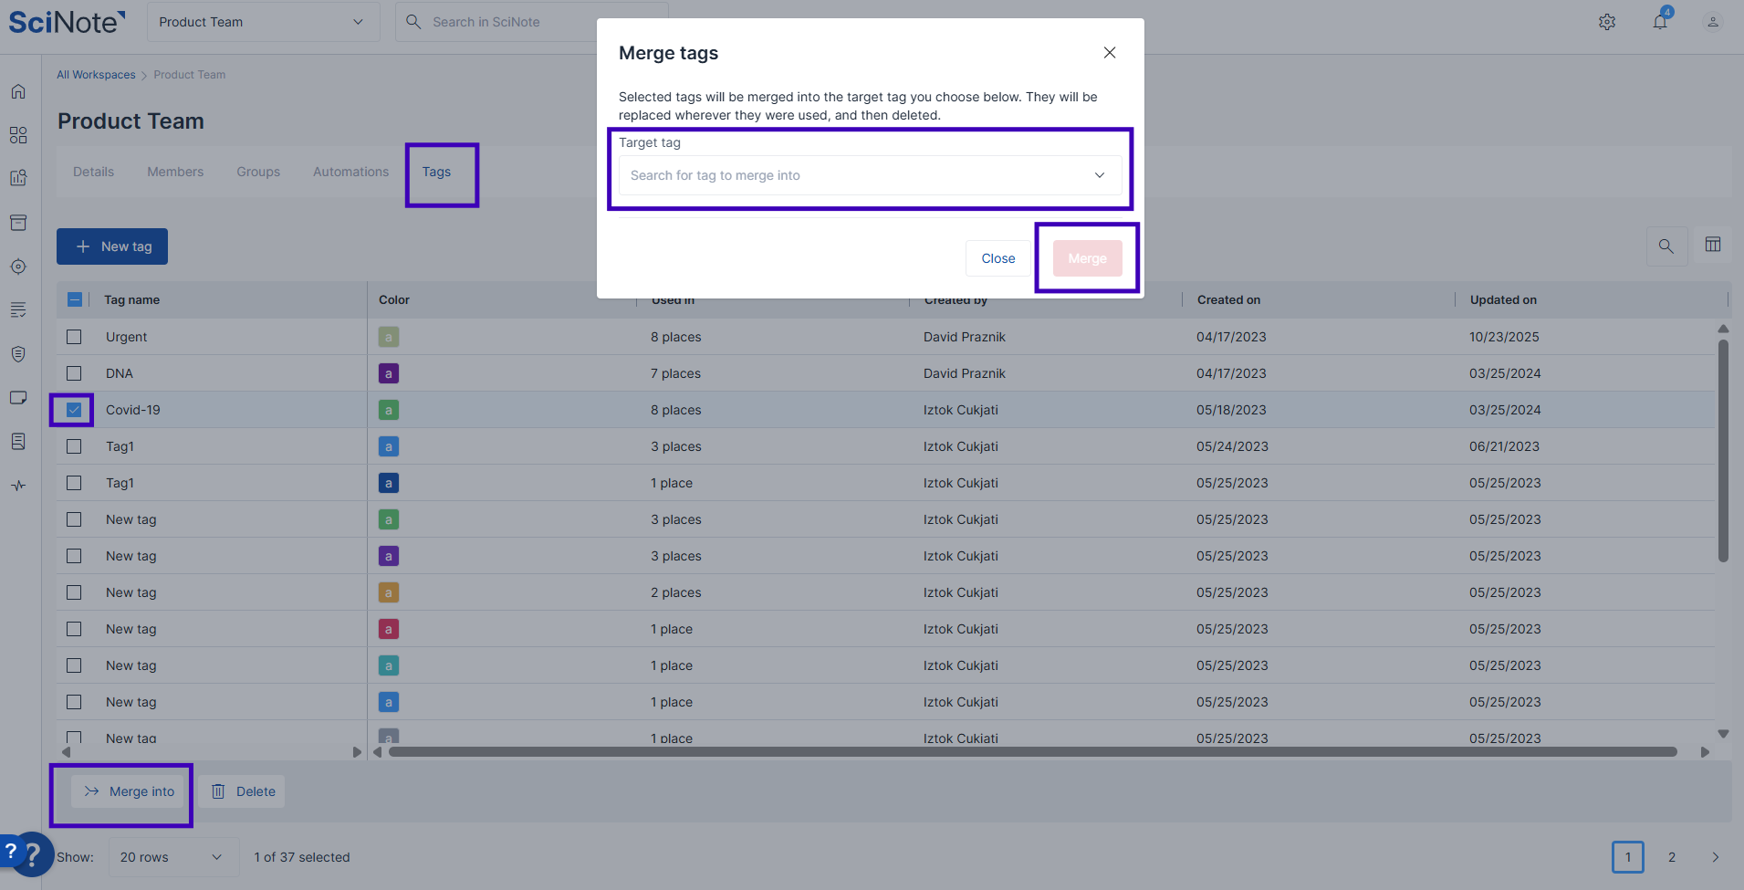Open the 20 rows per page dropdown
This screenshot has width=1744, height=890.
(x=172, y=857)
